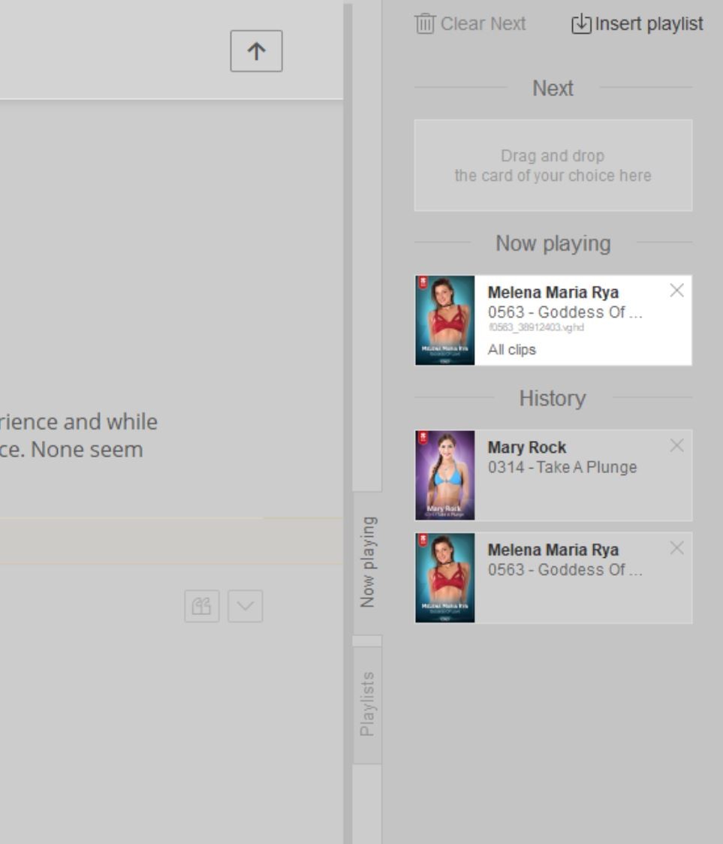Remove the last History card with X
The image size is (723, 844).
(x=676, y=548)
